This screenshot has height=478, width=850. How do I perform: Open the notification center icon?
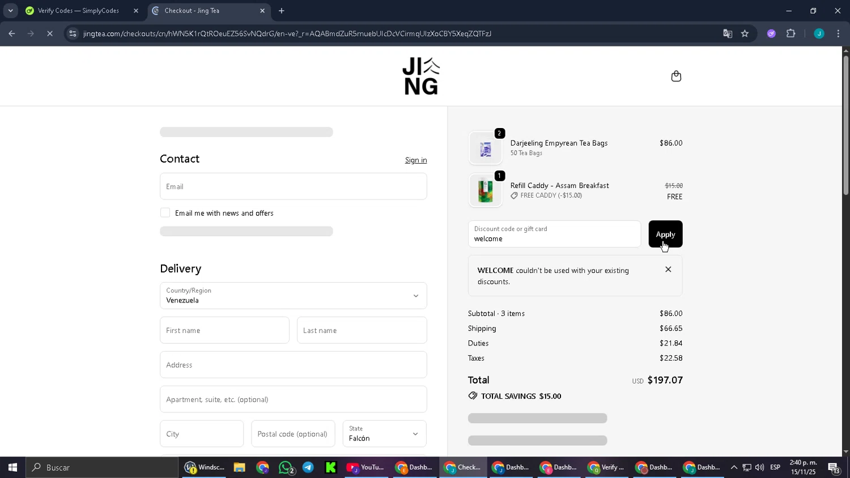click(834, 467)
